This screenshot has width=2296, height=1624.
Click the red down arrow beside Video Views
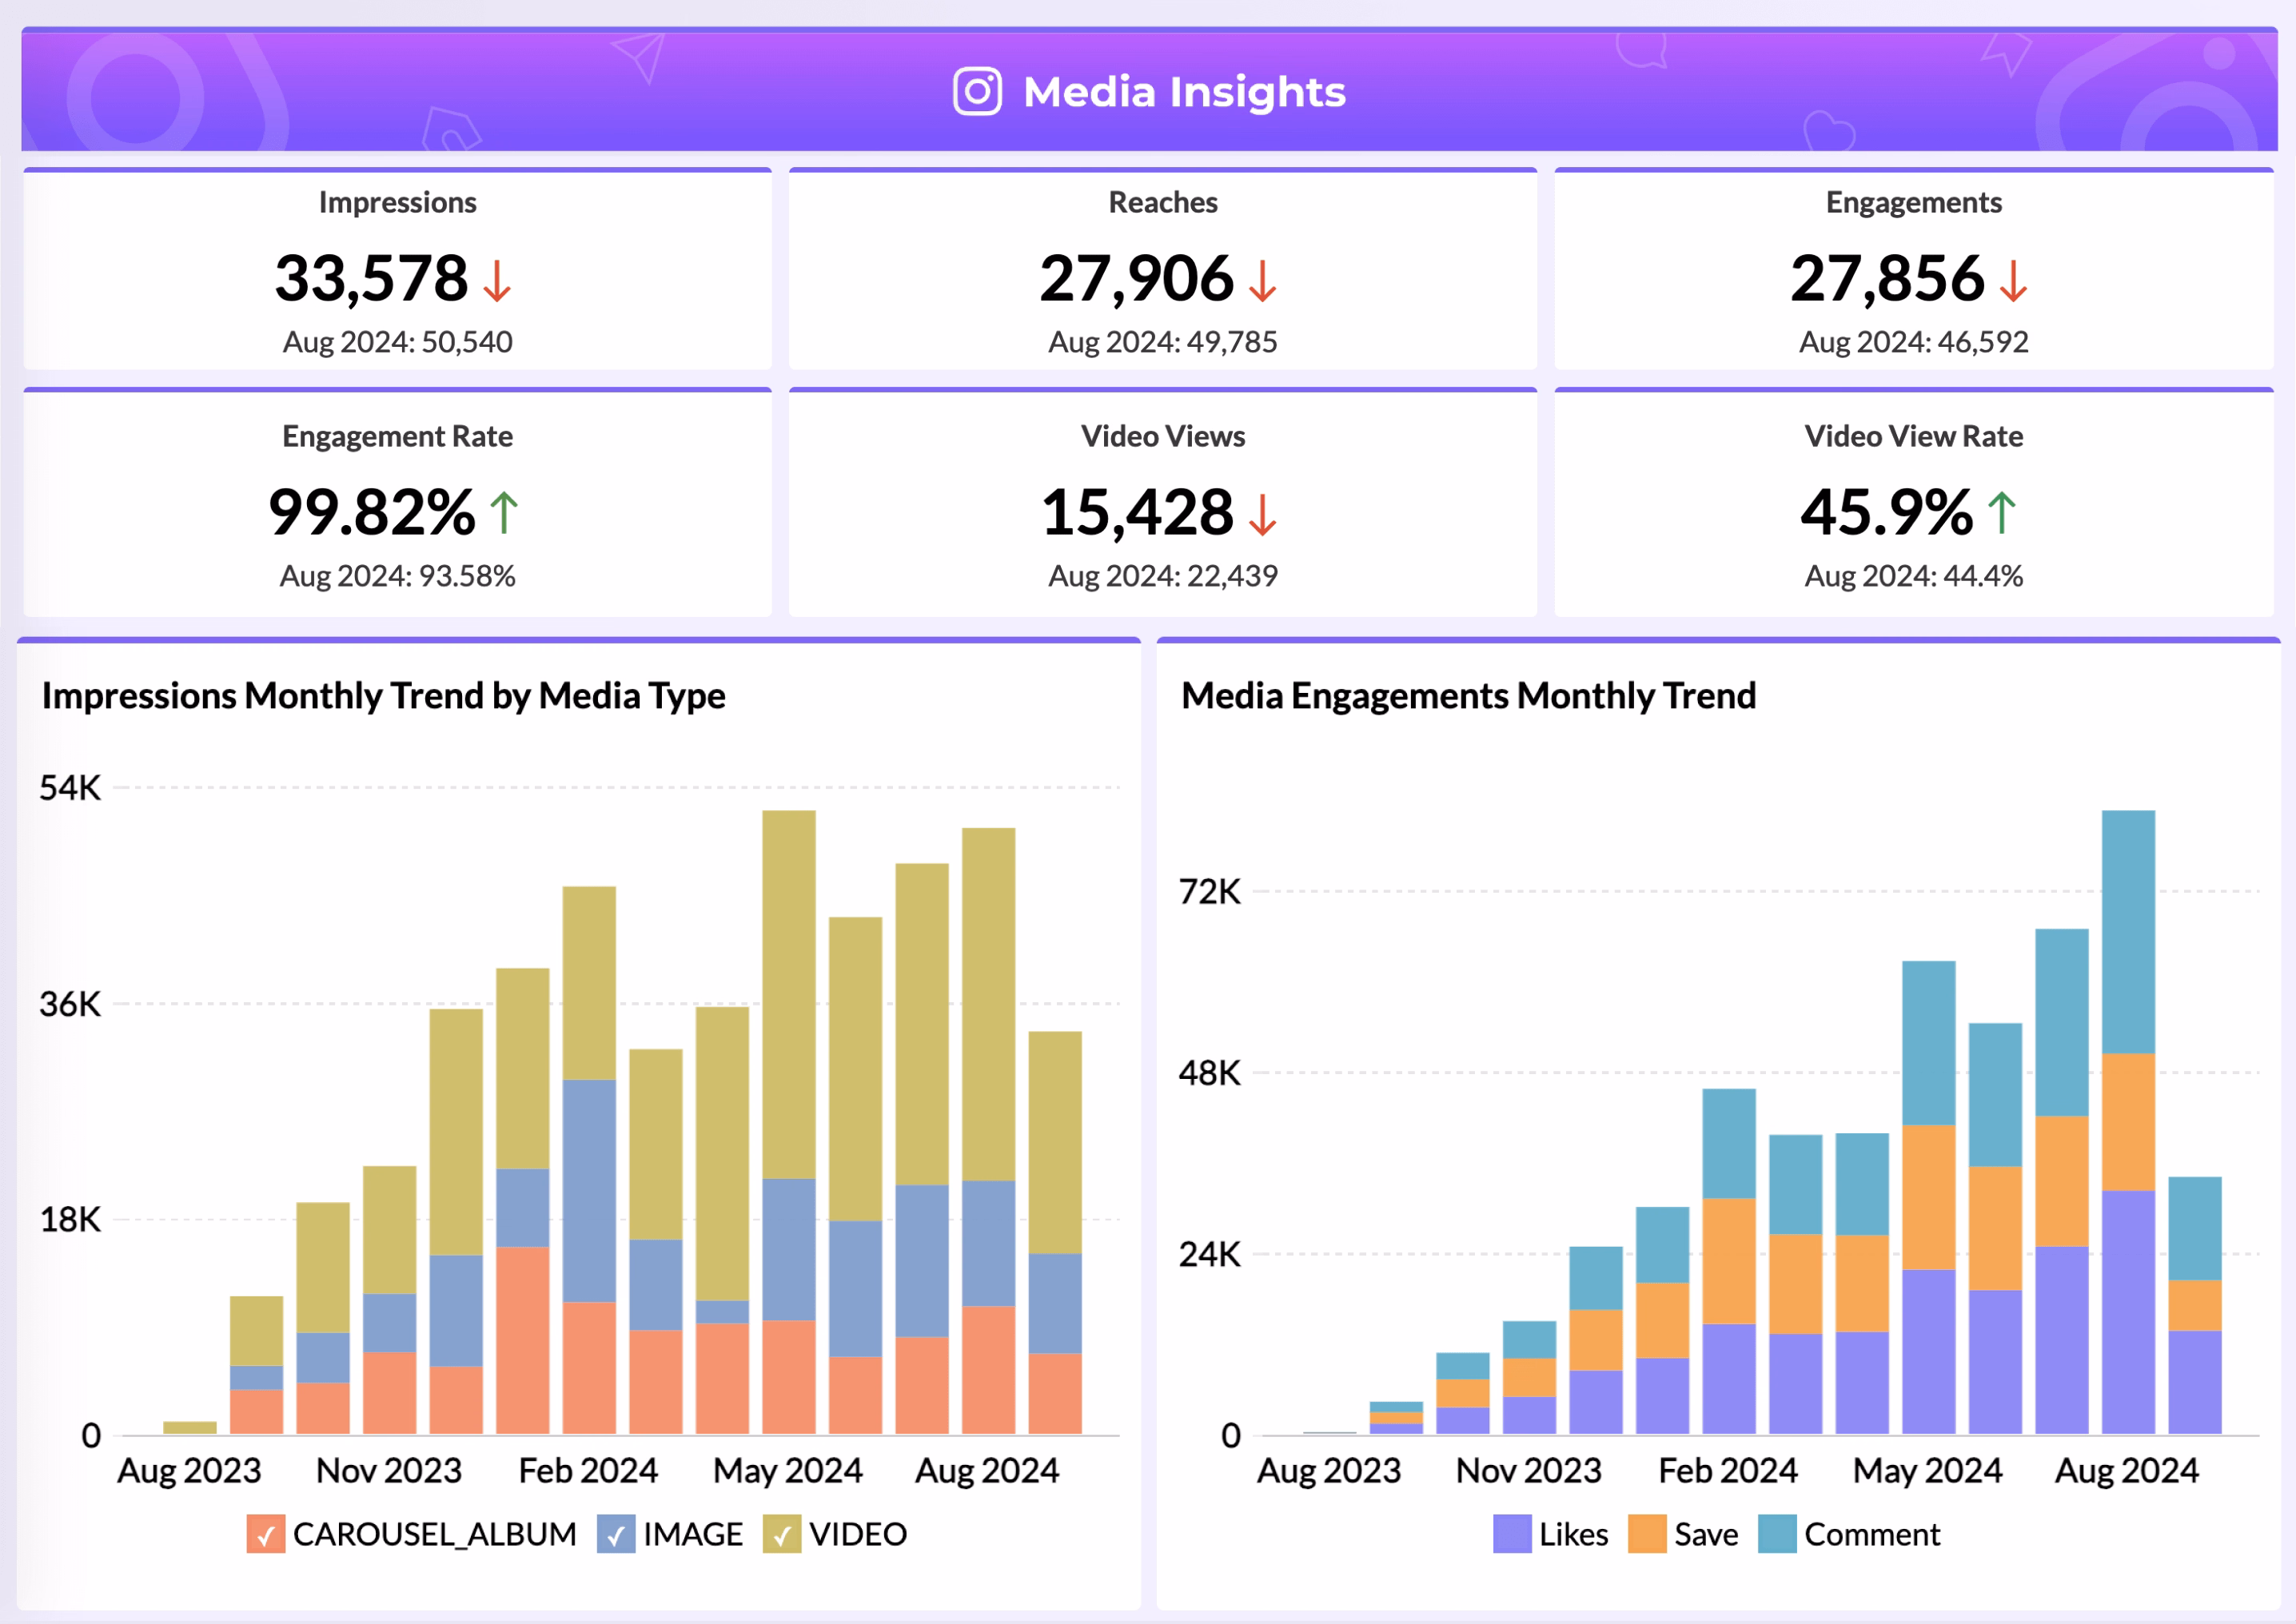(x=1263, y=514)
